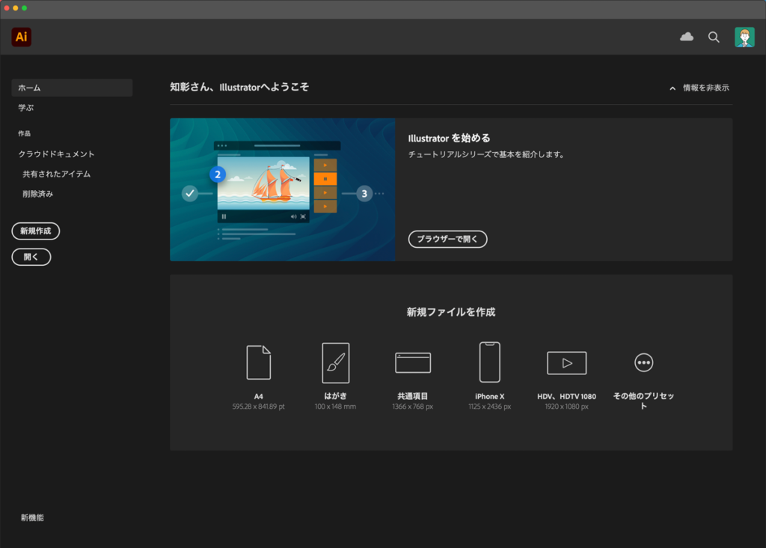Select the はがき postcard preset icon

tap(336, 363)
